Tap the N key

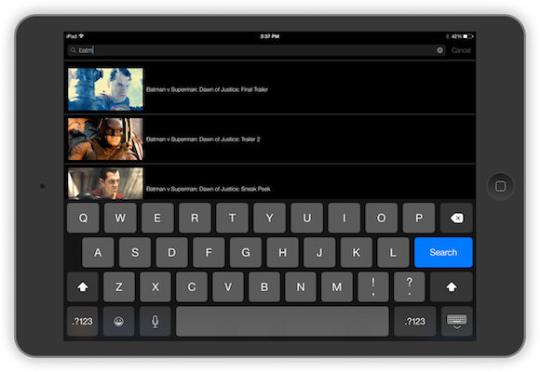pos(301,286)
